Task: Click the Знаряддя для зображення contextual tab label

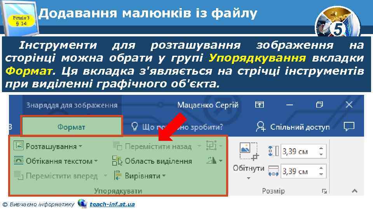Action: click(71, 105)
